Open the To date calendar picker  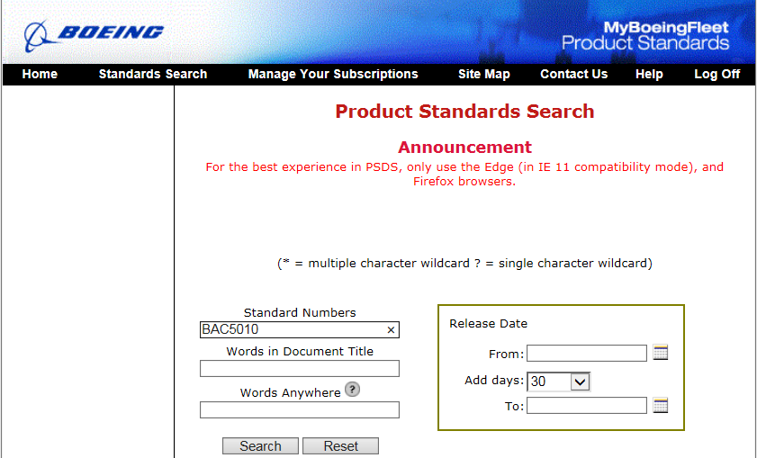(661, 405)
